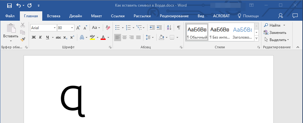Apply shading with the paint bucket
This screenshot has width=303, height=123.
click(161, 37)
